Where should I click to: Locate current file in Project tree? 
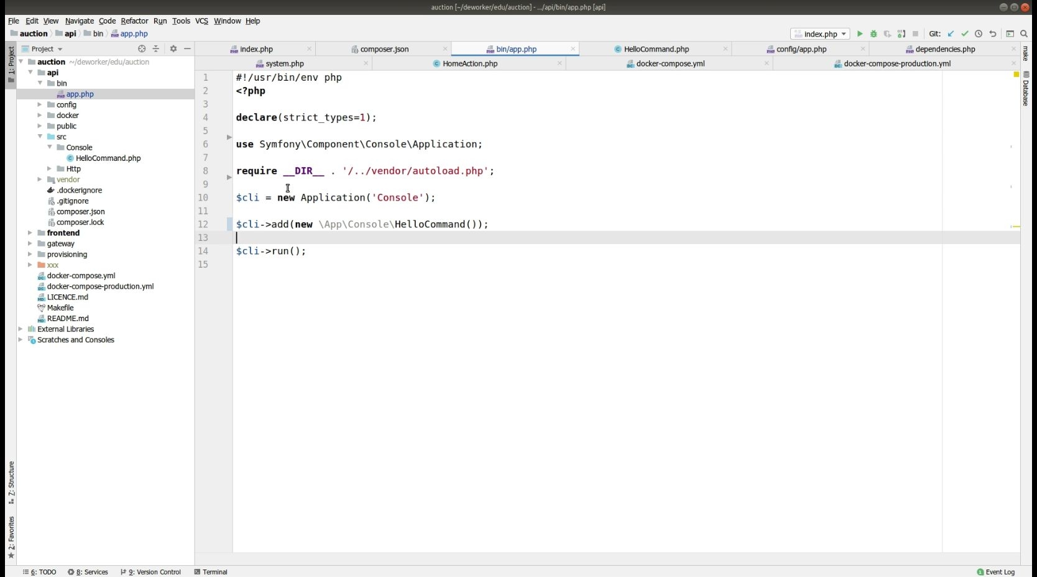click(x=142, y=48)
